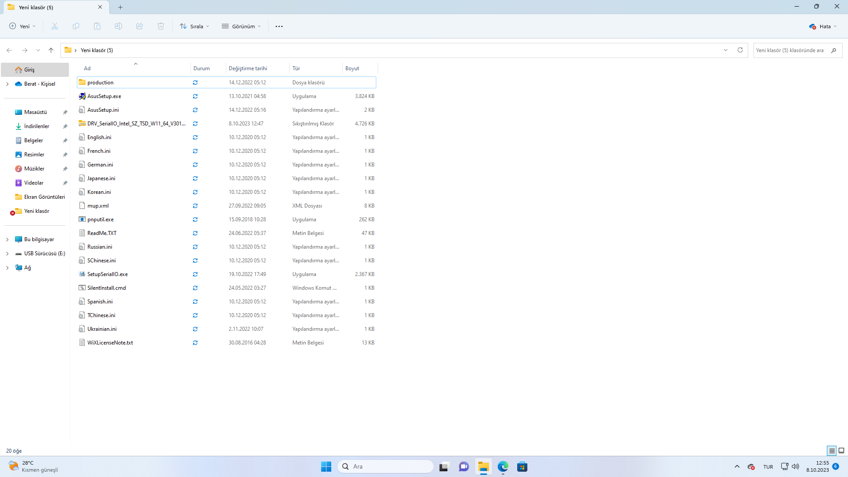Click the Forward navigation arrow

25,50
